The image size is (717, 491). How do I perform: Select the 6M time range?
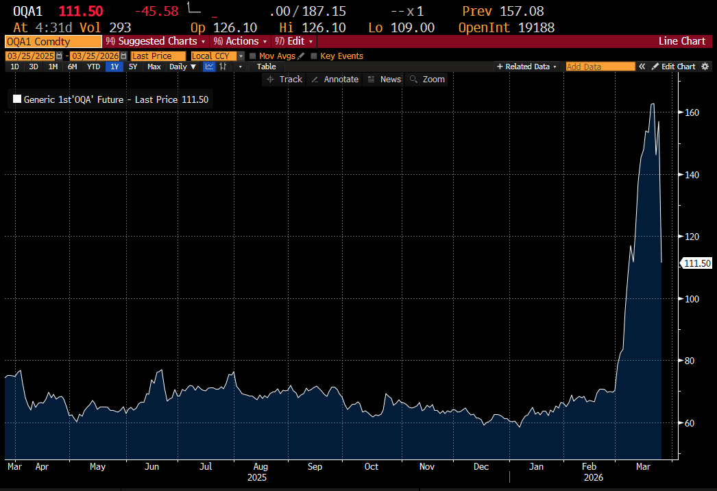pyautogui.click(x=72, y=67)
